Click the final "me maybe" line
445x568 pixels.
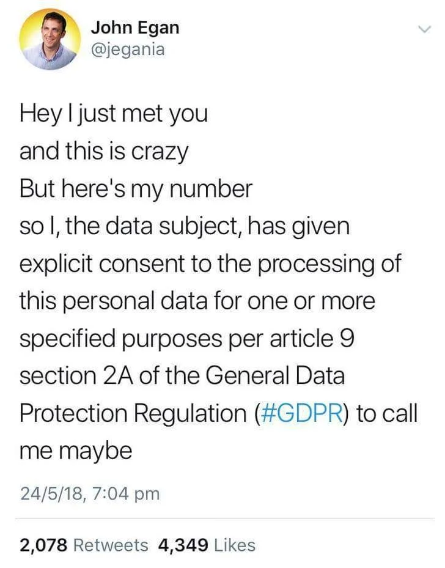(x=76, y=451)
